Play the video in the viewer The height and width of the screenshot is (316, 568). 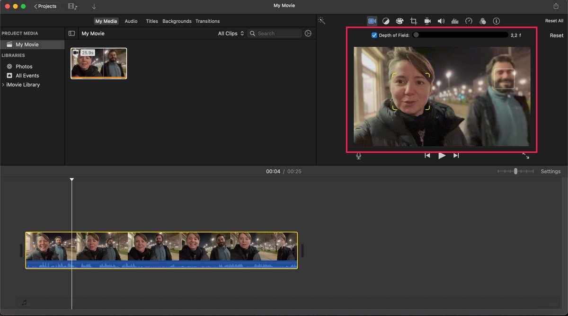coord(442,156)
